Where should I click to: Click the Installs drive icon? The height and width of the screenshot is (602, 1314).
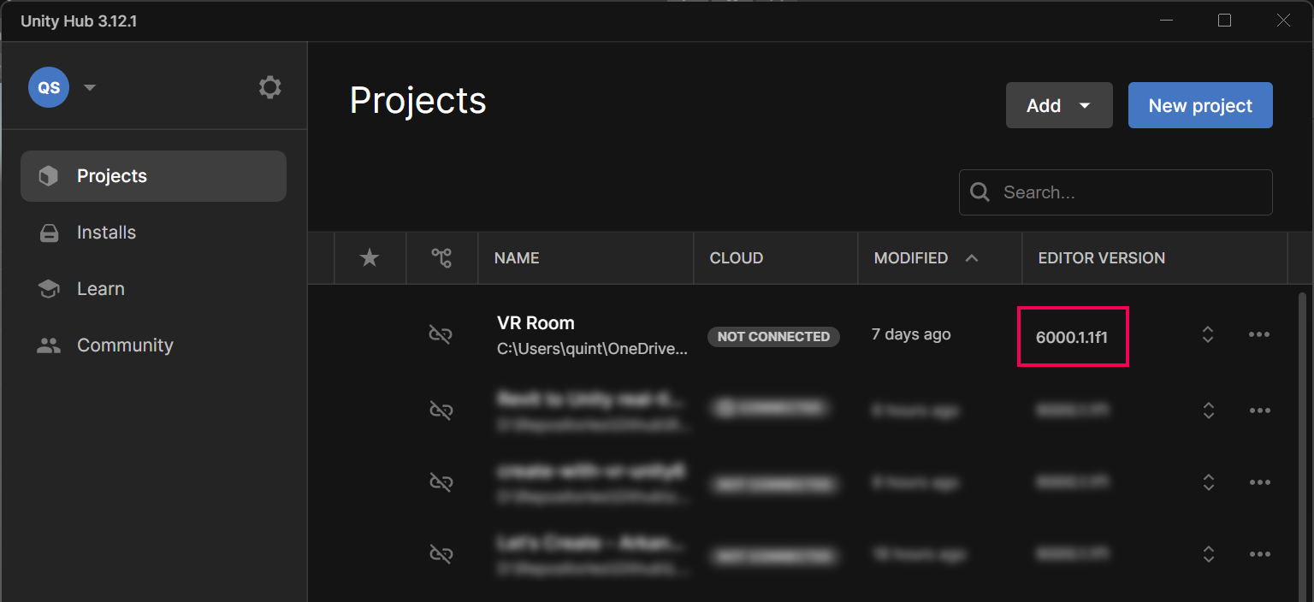49,233
